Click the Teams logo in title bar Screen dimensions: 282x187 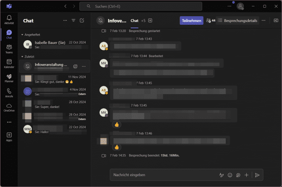pos(9,6)
